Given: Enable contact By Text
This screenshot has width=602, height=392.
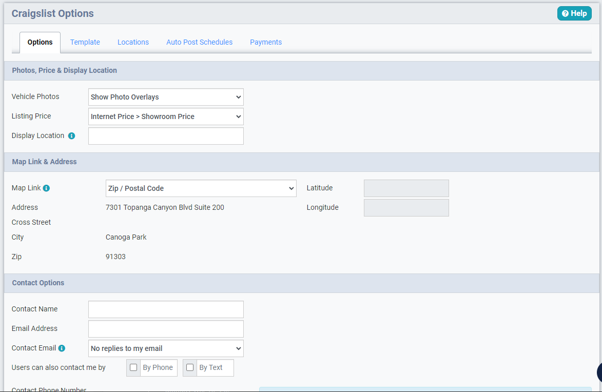Looking at the screenshot, I should 189,367.
